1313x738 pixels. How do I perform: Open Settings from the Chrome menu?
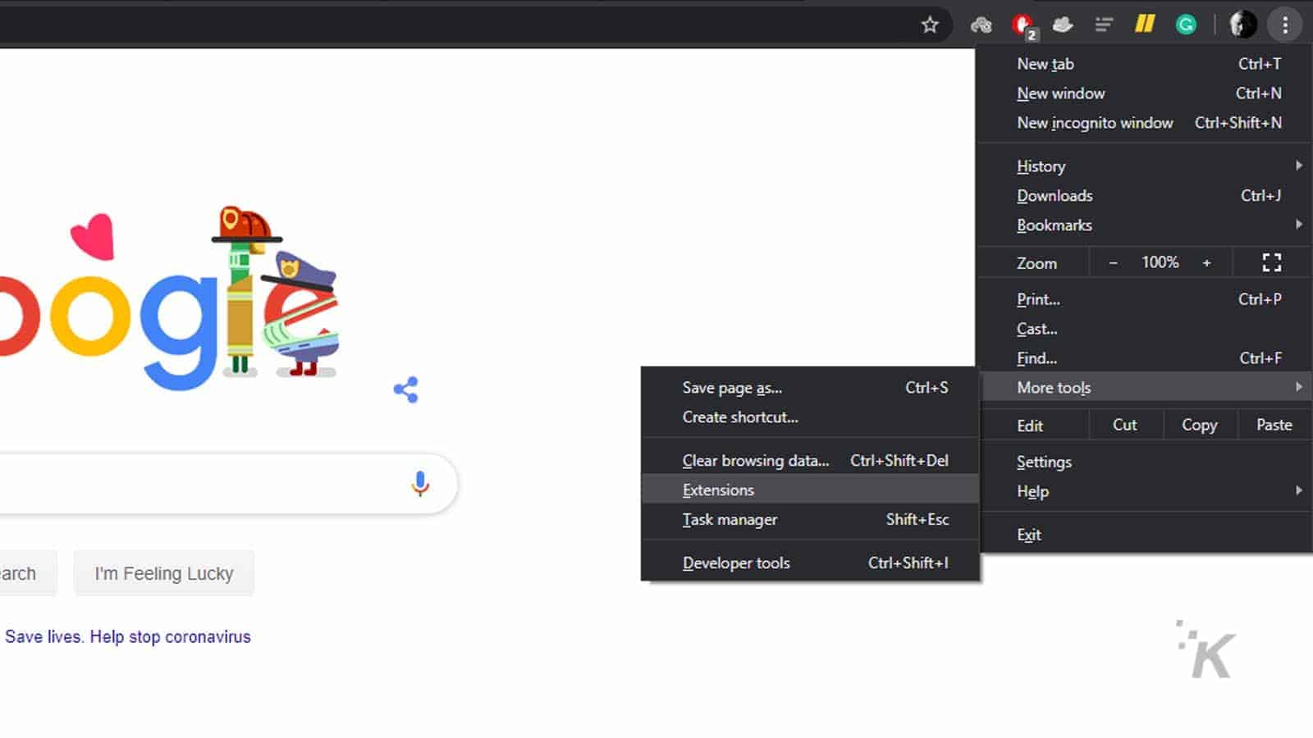[x=1144, y=462]
